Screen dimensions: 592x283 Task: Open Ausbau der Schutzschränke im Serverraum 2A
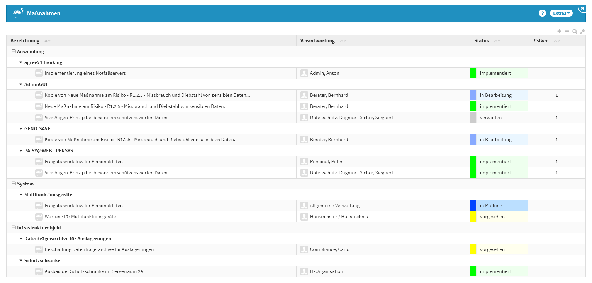(x=94, y=271)
